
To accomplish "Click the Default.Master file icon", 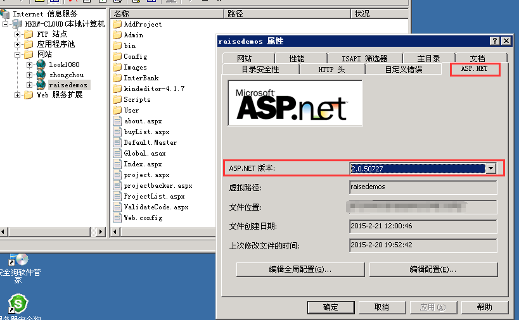I will point(117,142).
